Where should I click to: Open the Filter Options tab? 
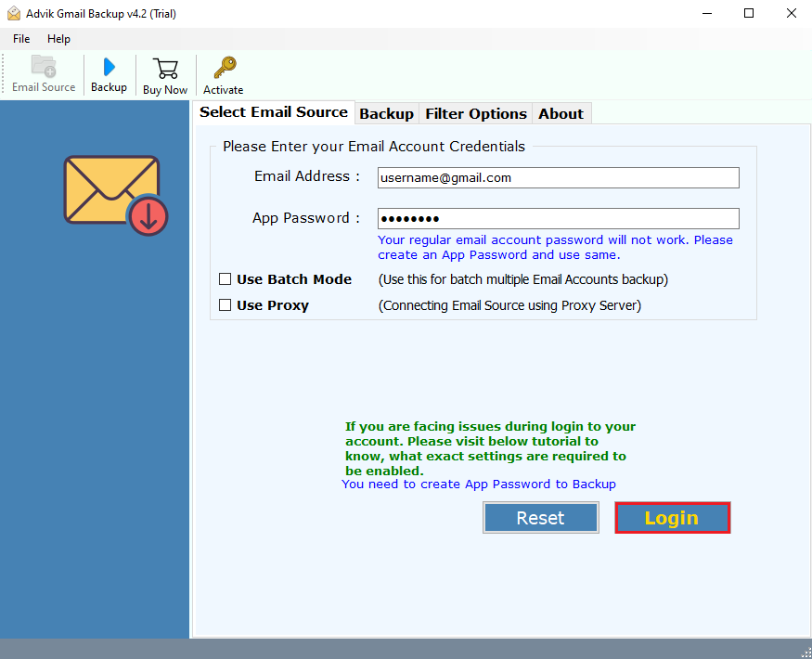(476, 114)
